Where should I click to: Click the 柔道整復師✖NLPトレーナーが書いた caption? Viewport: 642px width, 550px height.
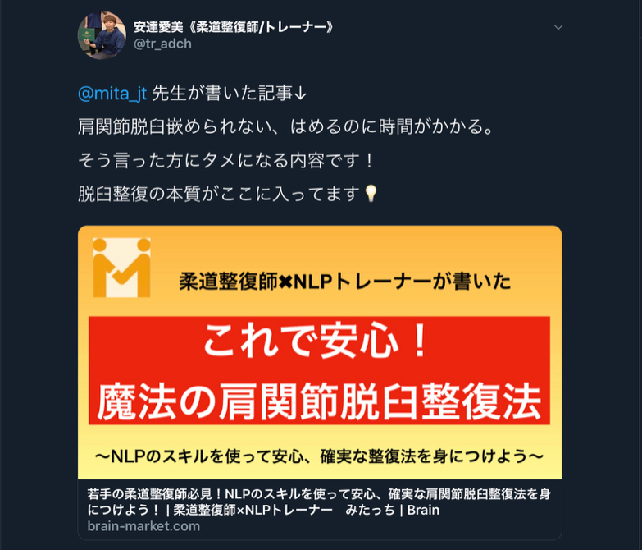tap(344, 282)
